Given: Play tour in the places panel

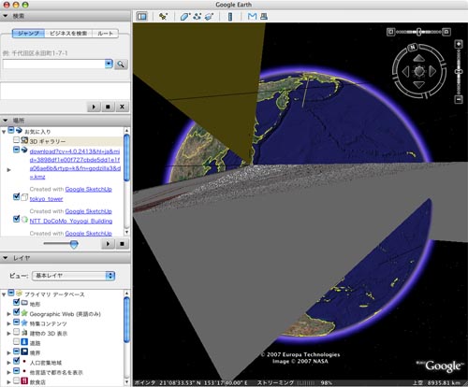Looking at the screenshot, I should click(108, 244).
